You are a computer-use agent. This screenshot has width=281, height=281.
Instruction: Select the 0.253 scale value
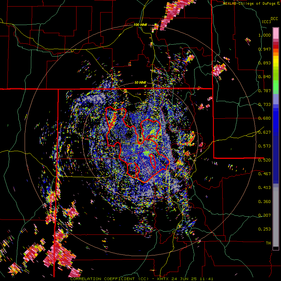(264, 229)
